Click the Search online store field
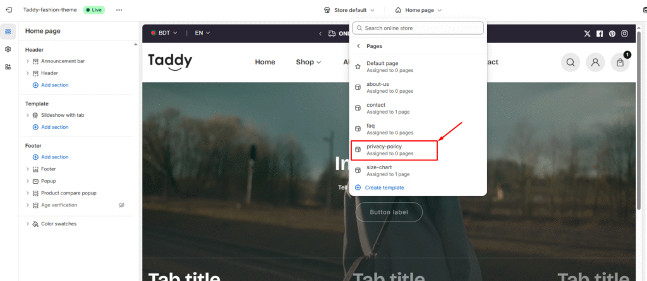 [x=418, y=28]
